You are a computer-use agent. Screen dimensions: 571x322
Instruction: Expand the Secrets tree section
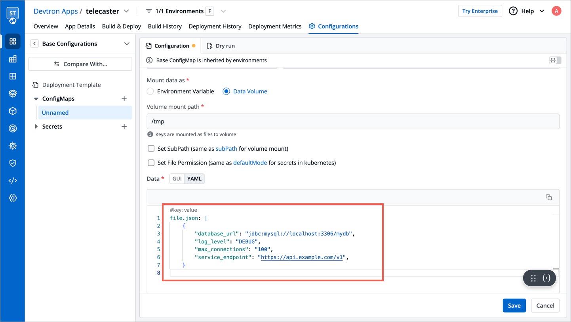(x=36, y=127)
